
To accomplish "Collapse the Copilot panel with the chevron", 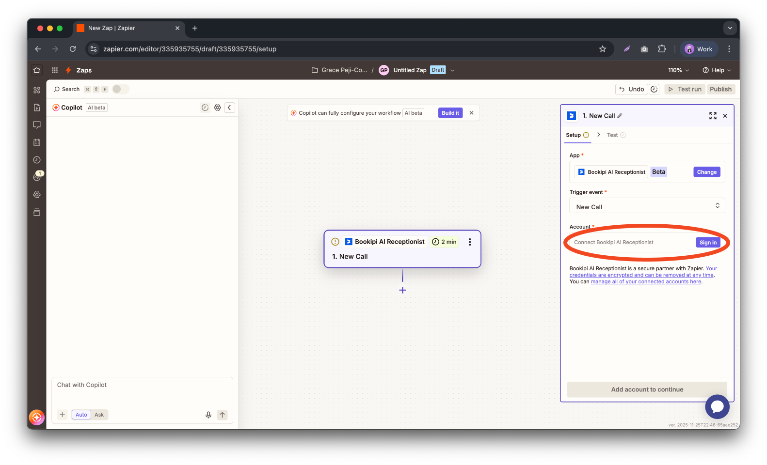I will (x=229, y=108).
